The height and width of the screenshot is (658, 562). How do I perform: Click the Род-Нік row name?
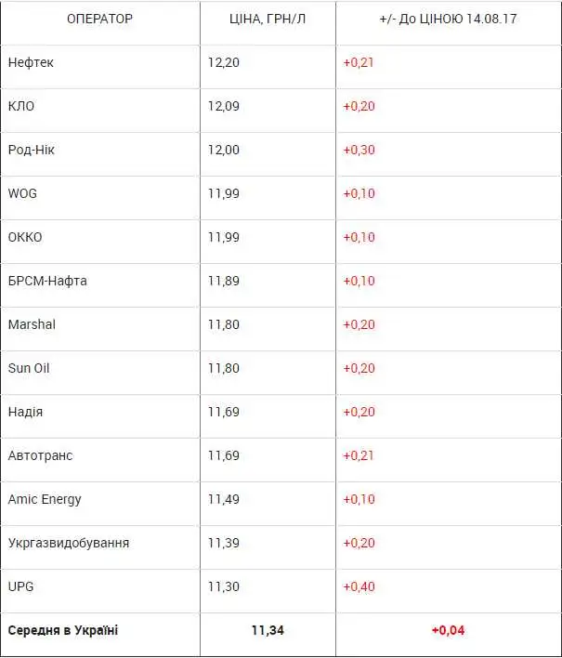coord(31,150)
